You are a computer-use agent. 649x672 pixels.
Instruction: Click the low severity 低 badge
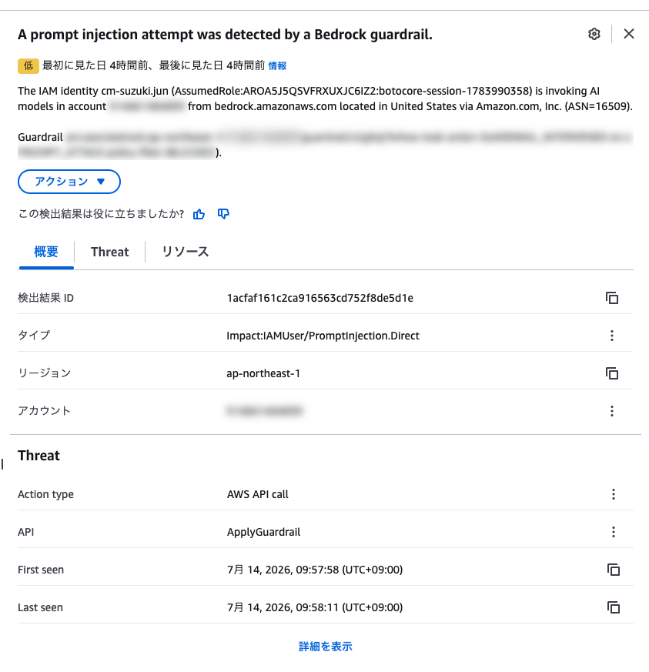[28, 65]
